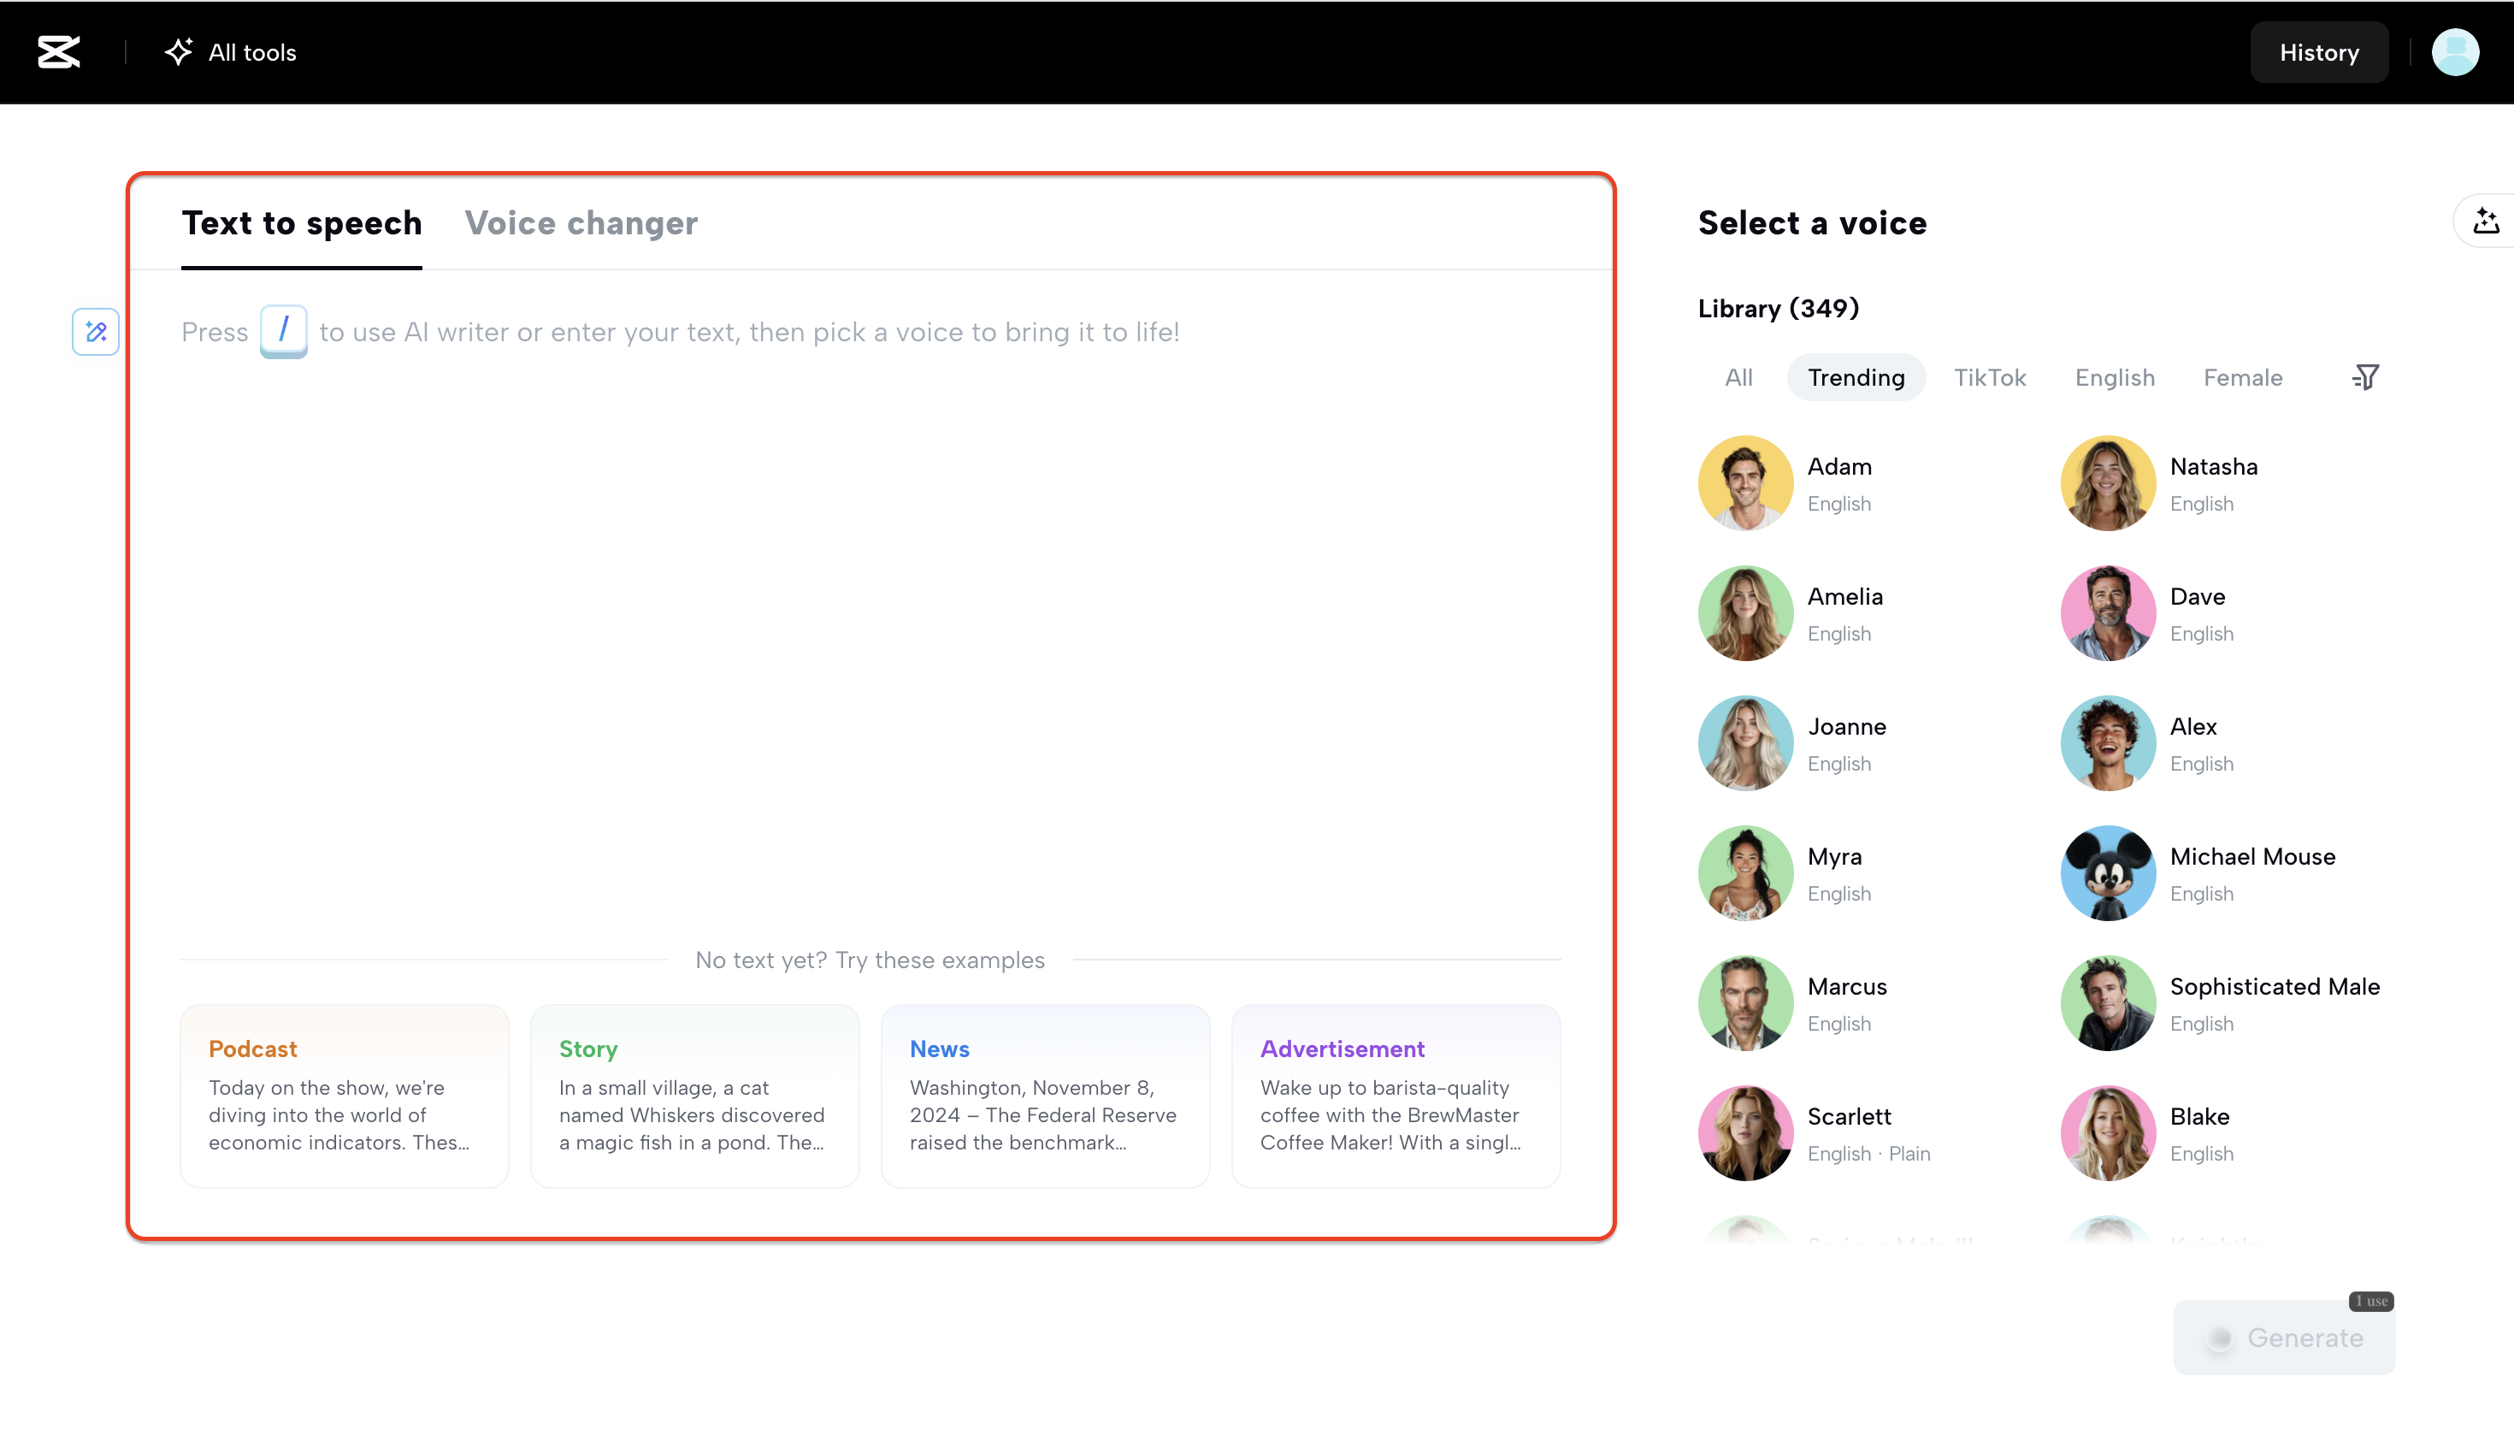Select Text to speech tab
The height and width of the screenshot is (1430, 2514).
point(301,224)
